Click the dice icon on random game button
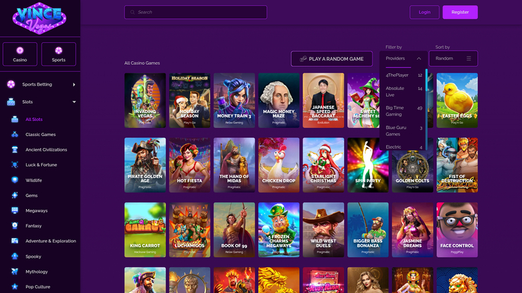The height and width of the screenshot is (293, 522). pos(303,59)
